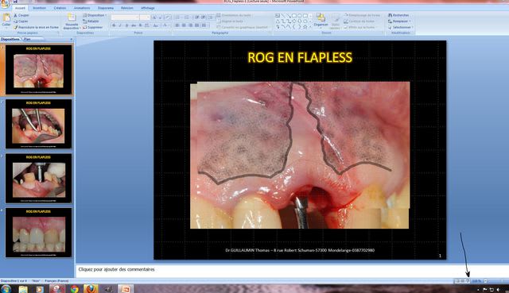Viewport: 509px width, 293px height.
Task: Open Google Chrome from the taskbar
Action: pyautogui.click(x=75, y=289)
